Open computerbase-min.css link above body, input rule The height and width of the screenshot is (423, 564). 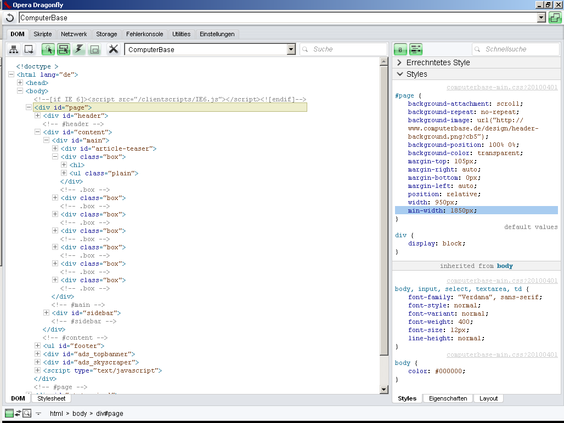pos(502,281)
